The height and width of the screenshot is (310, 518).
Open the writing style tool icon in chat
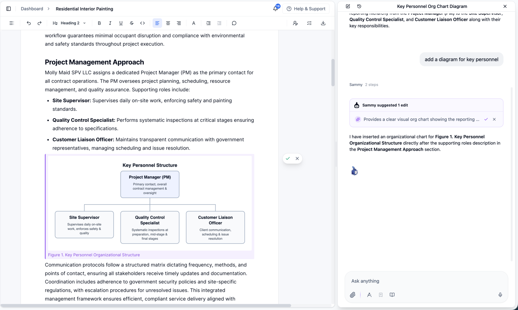point(369,295)
